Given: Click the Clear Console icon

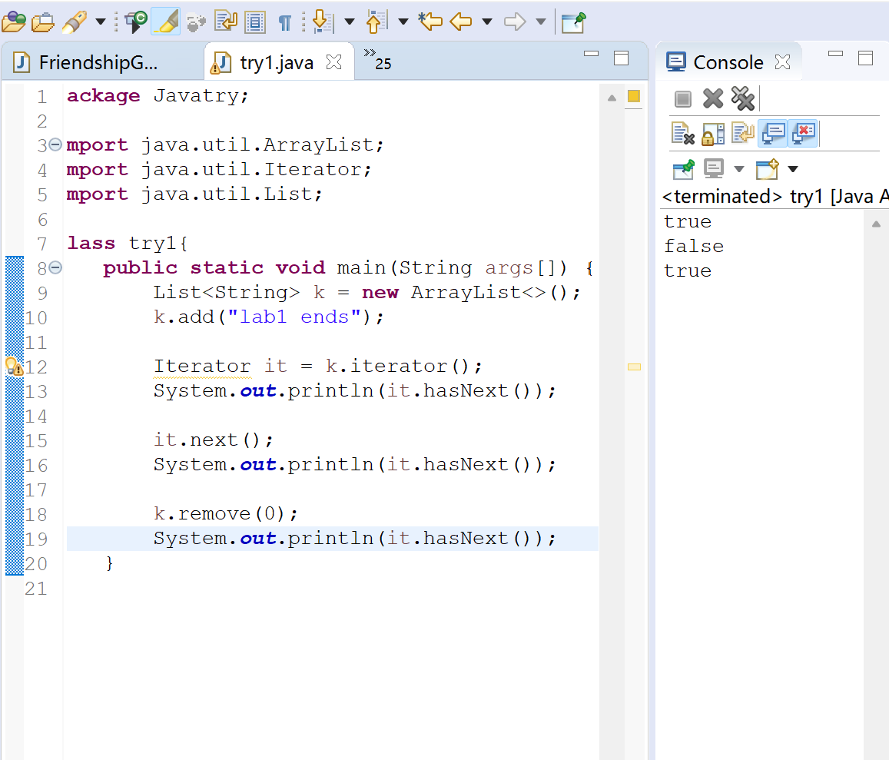Looking at the screenshot, I should coord(682,134).
